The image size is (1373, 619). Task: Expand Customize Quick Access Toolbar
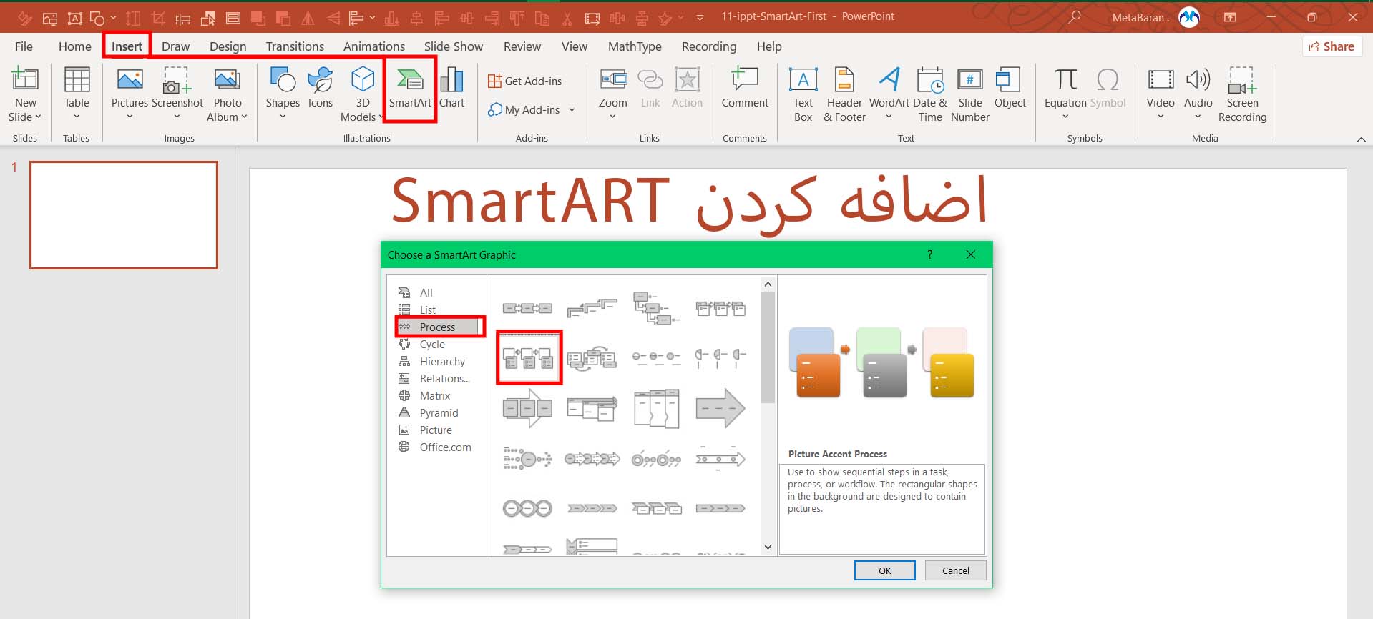tap(699, 17)
